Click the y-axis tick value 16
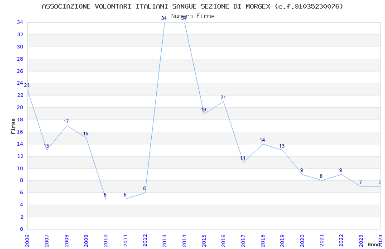This screenshot has width=385, height=249. point(20,132)
